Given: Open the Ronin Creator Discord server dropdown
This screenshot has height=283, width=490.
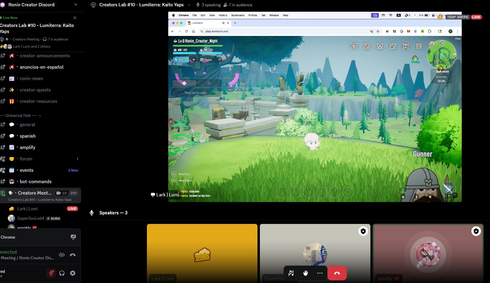Looking at the screenshot, I should tap(75, 4).
